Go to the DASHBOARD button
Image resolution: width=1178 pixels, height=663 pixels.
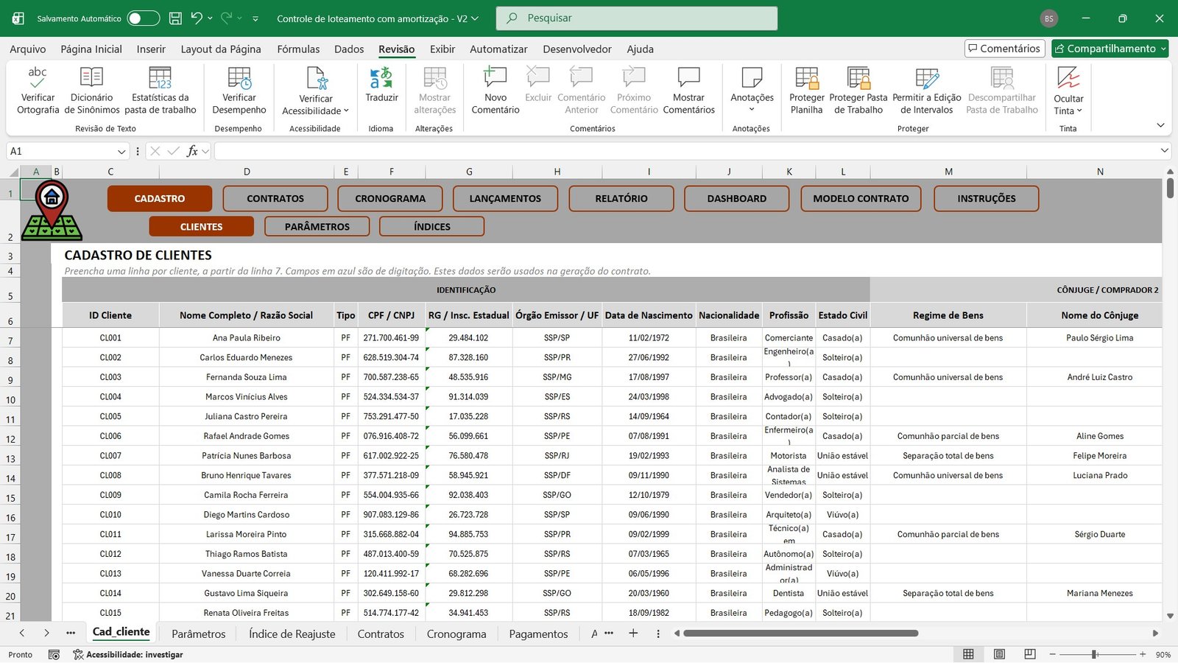click(737, 198)
